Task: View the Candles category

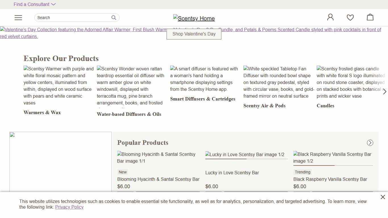Action: [326, 106]
